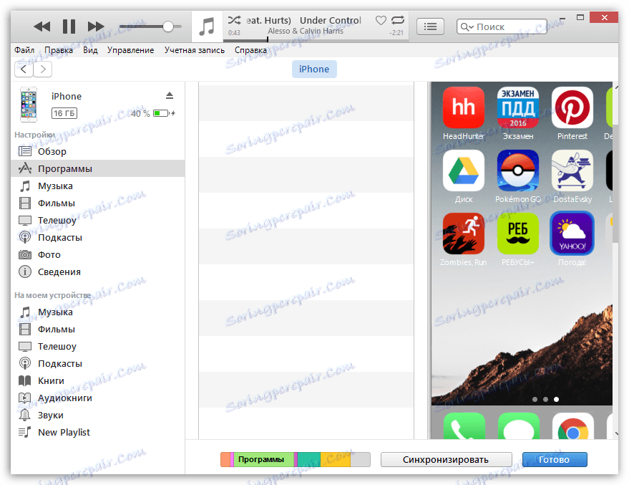Screen dimensions: 629x485
Task: Open the Управление menu
Action: tap(130, 50)
